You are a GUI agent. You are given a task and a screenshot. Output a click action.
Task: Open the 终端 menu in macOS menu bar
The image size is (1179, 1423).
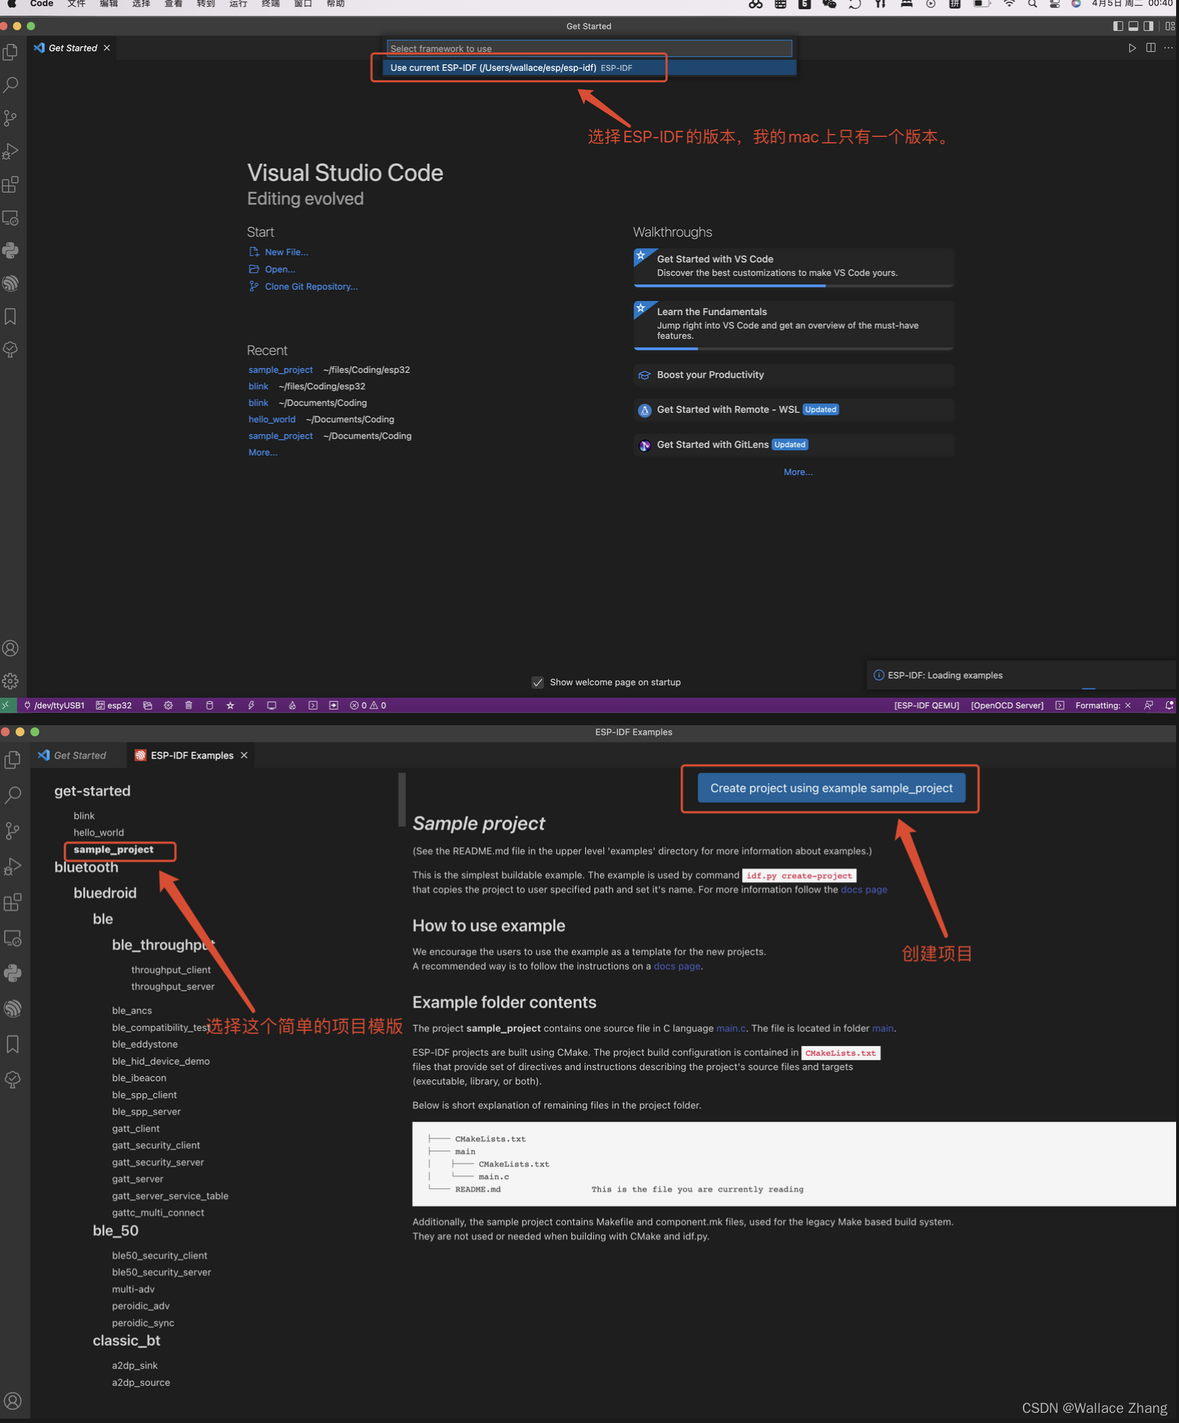pyautogui.click(x=271, y=4)
